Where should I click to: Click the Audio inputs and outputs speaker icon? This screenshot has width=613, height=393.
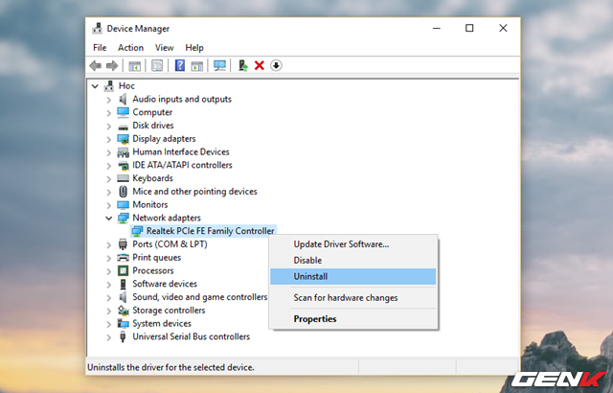[124, 100]
